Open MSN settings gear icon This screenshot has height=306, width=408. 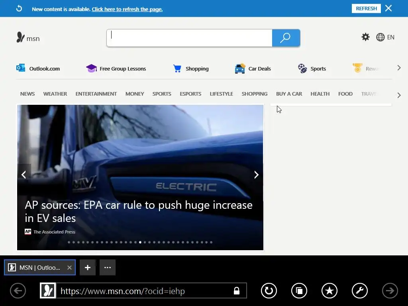(x=365, y=37)
